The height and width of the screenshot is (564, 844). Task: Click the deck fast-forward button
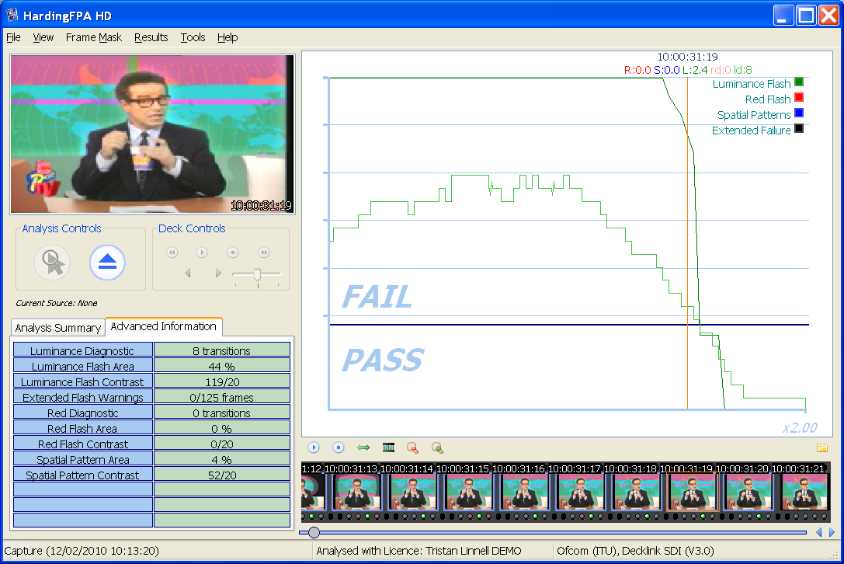[264, 252]
